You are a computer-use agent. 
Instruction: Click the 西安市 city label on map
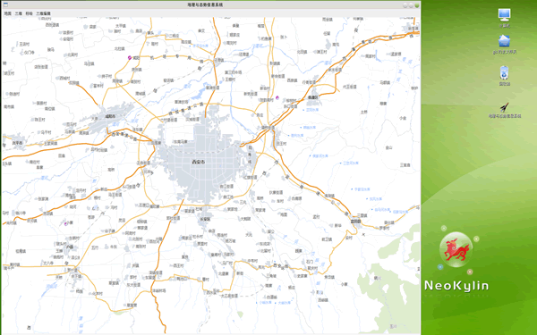click(199, 162)
